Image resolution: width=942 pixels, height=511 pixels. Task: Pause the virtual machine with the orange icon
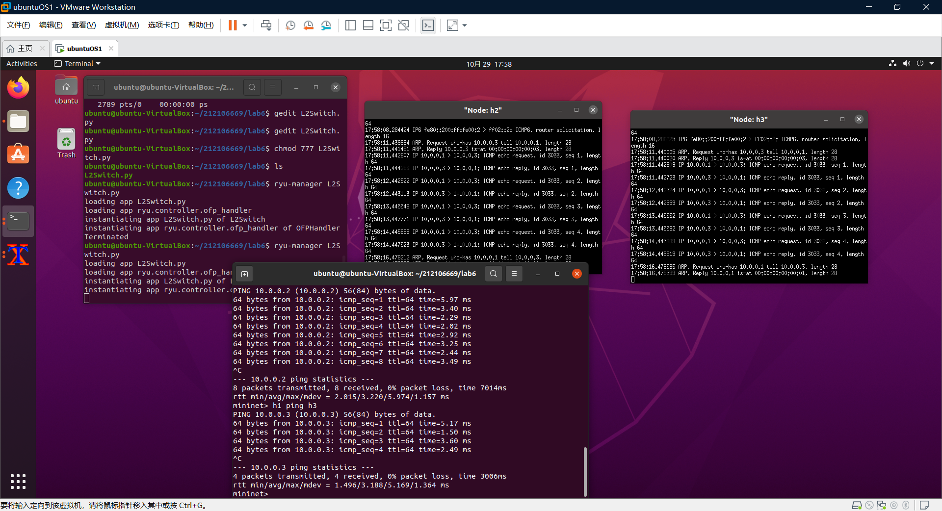pos(233,25)
